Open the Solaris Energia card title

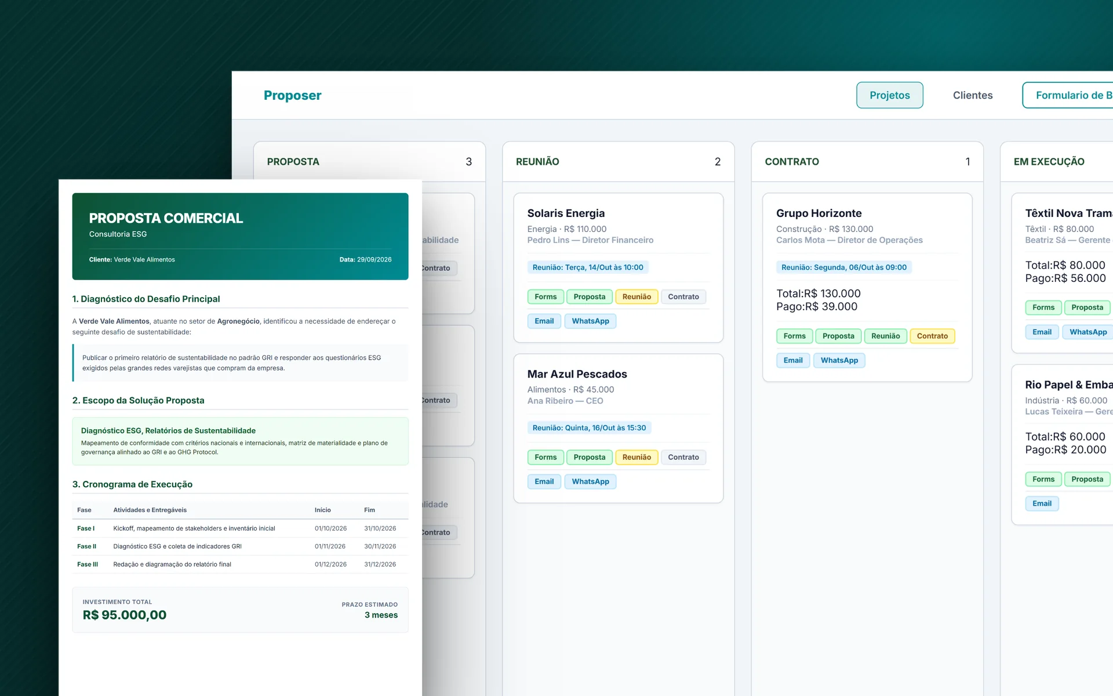[566, 213]
